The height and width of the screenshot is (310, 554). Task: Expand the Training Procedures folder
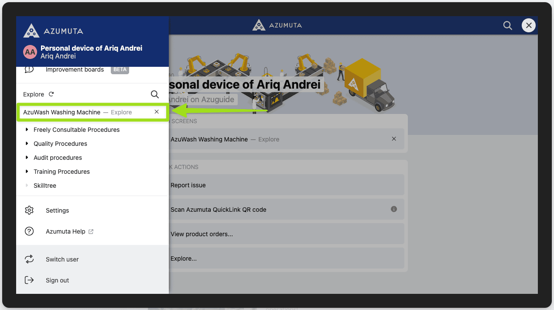coord(27,172)
